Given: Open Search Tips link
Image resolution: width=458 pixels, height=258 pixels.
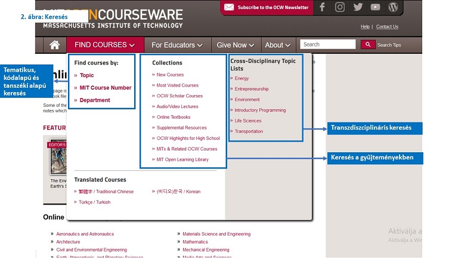Looking at the screenshot, I should [389, 45].
